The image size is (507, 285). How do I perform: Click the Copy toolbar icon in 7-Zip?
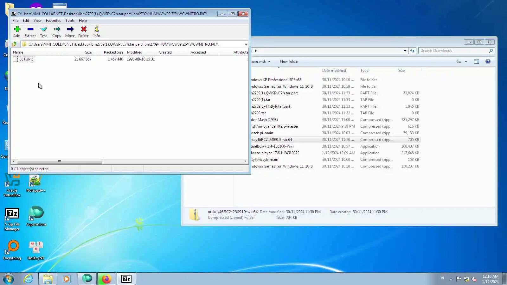point(57,32)
